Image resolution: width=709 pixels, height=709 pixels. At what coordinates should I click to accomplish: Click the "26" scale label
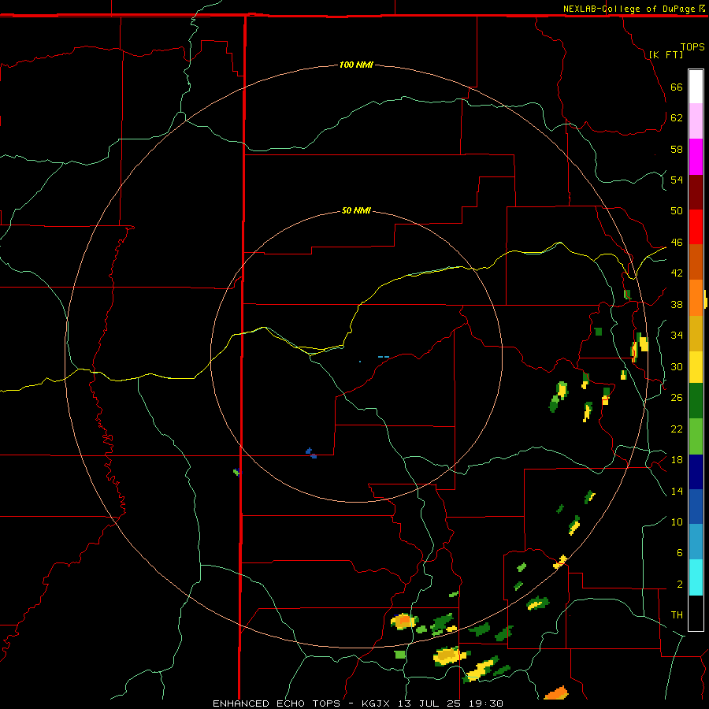pos(677,398)
